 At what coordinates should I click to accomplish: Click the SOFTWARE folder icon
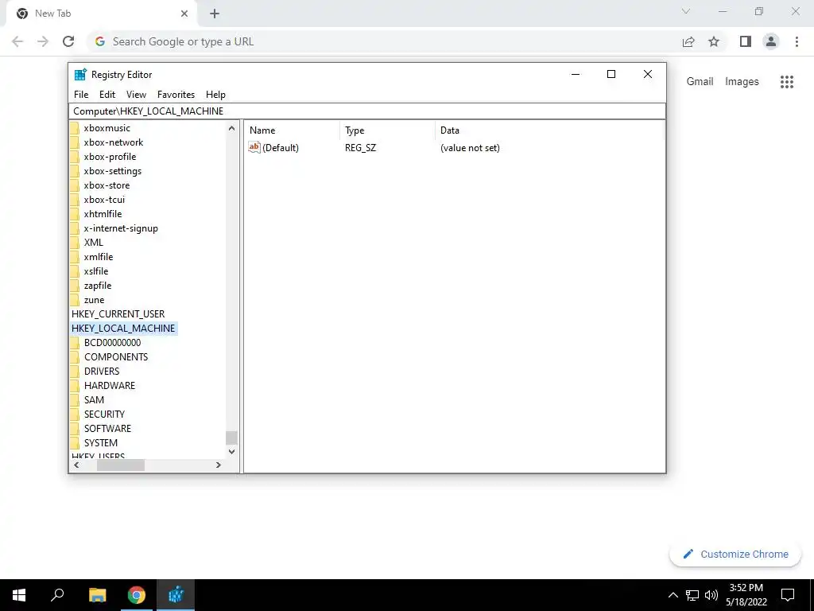tap(75, 429)
